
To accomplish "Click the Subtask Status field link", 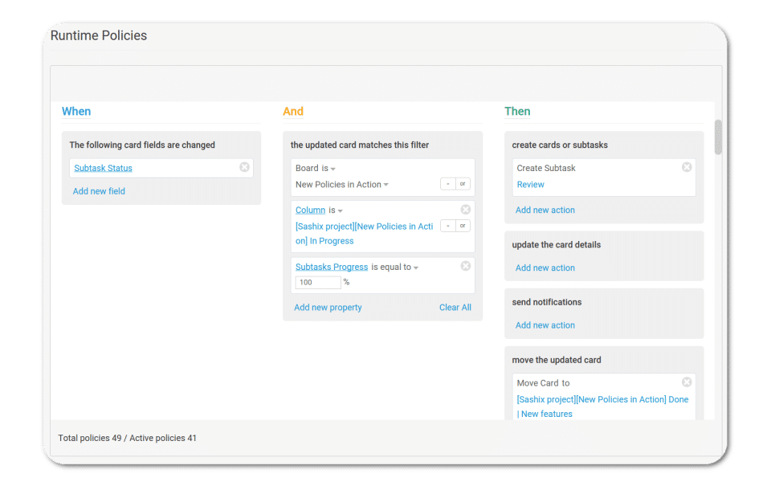I will 103,168.
